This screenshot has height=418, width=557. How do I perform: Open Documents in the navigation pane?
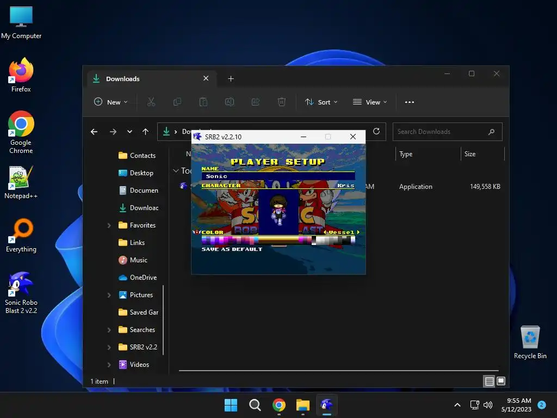click(x=139, y=190)
